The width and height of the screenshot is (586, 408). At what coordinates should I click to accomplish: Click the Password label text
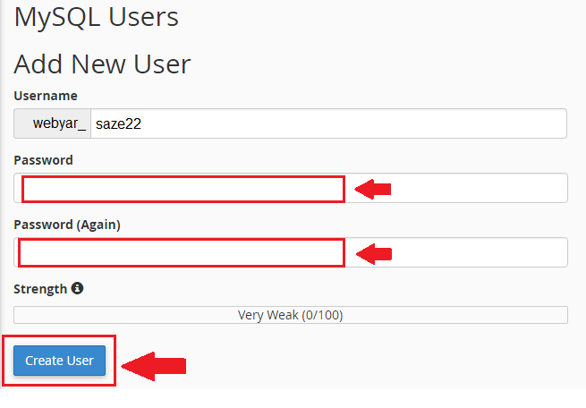pos(43,160)
